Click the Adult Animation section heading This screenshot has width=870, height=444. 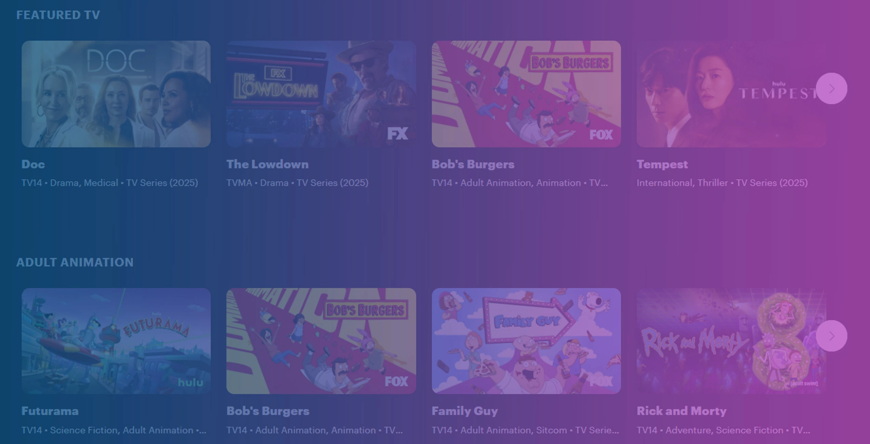tap(75, 262)
